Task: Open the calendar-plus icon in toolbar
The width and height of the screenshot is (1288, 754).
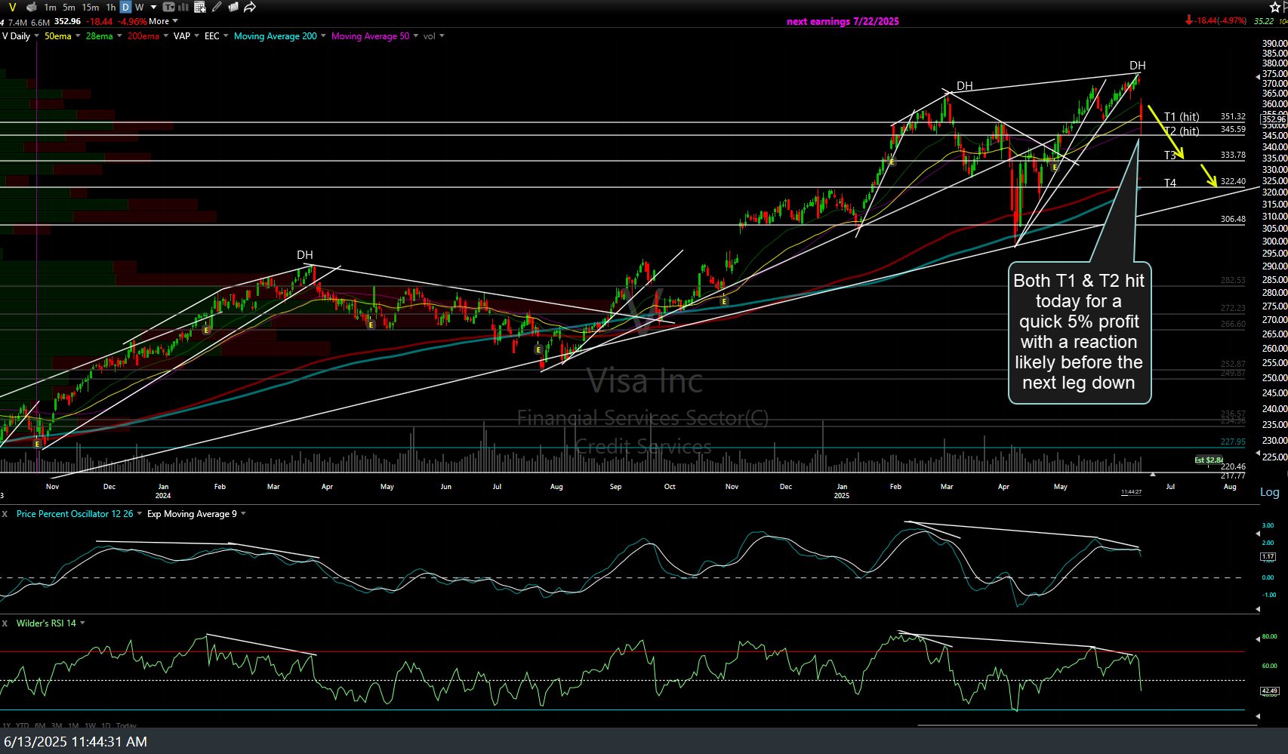Action: pyautogui.click(x=200, y=7)
